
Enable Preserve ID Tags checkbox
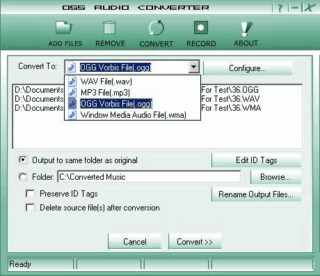[30, 194]
